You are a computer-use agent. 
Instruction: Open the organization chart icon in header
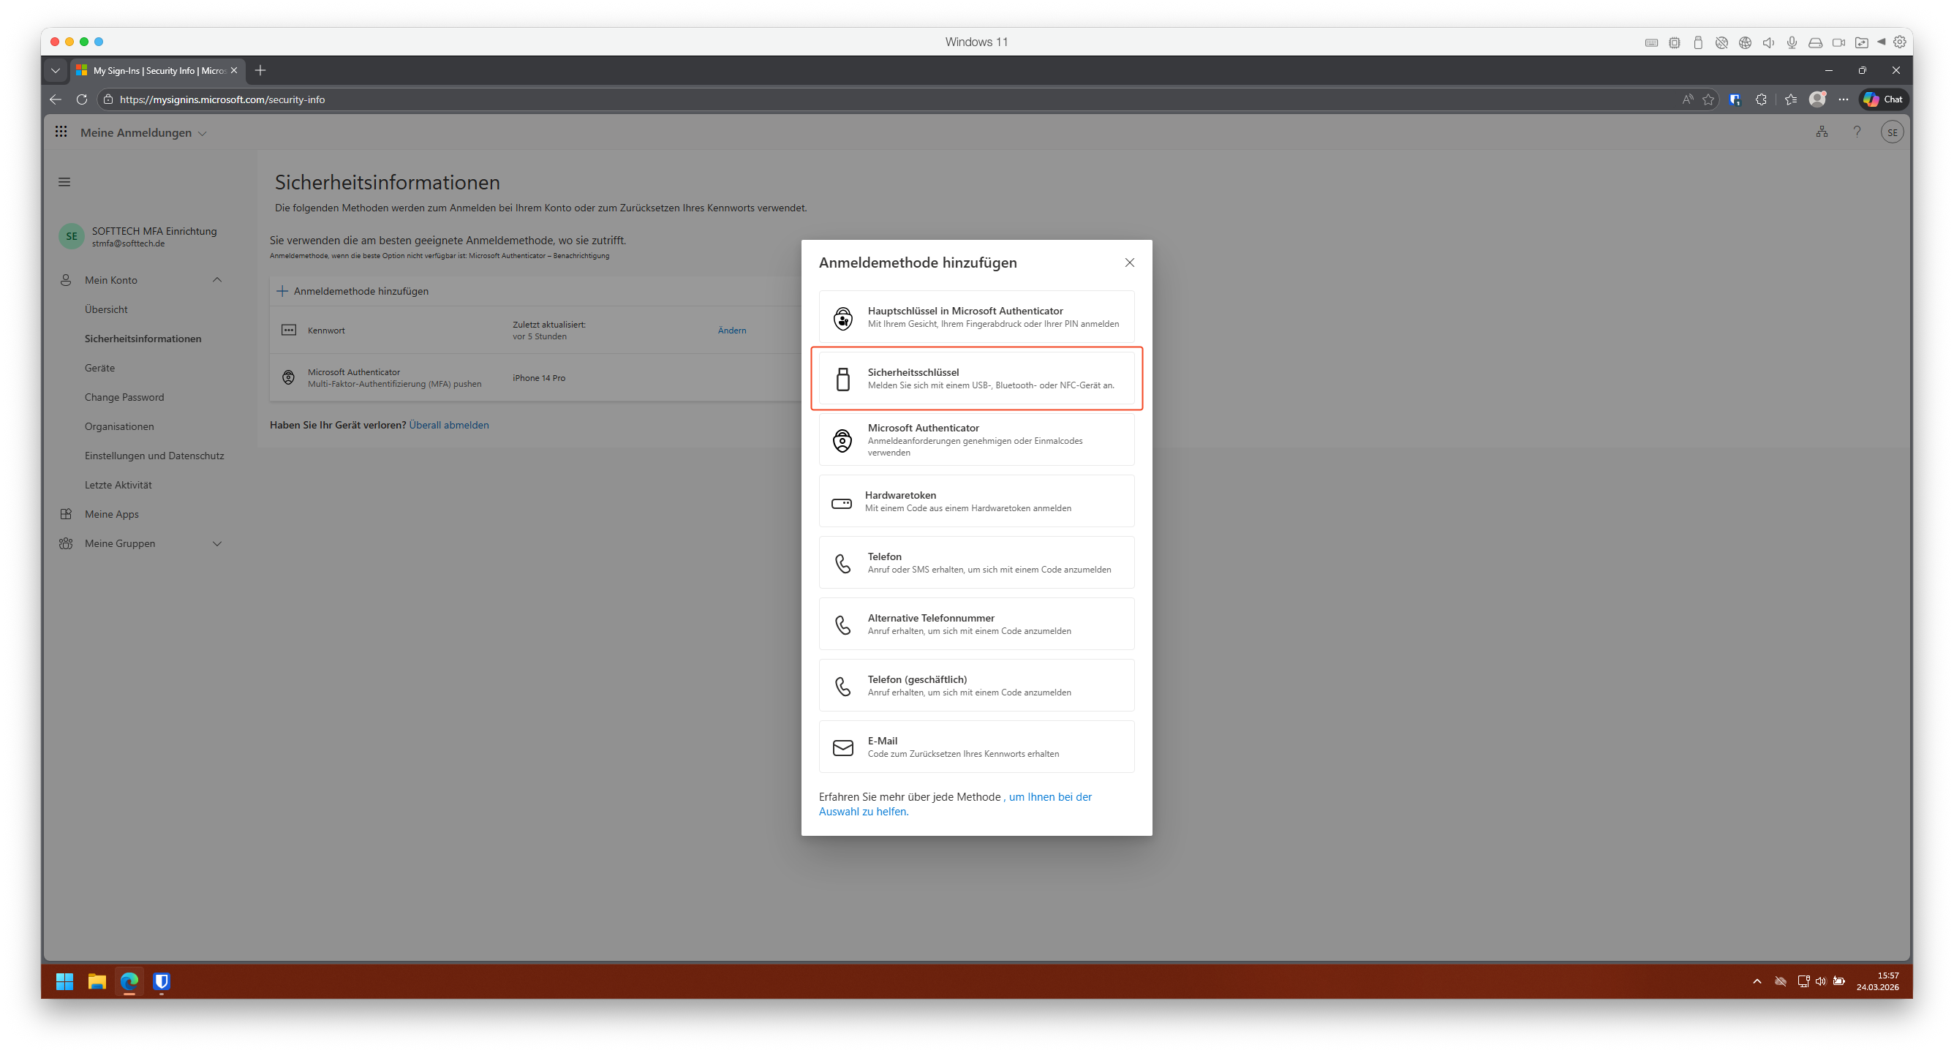1821,132
